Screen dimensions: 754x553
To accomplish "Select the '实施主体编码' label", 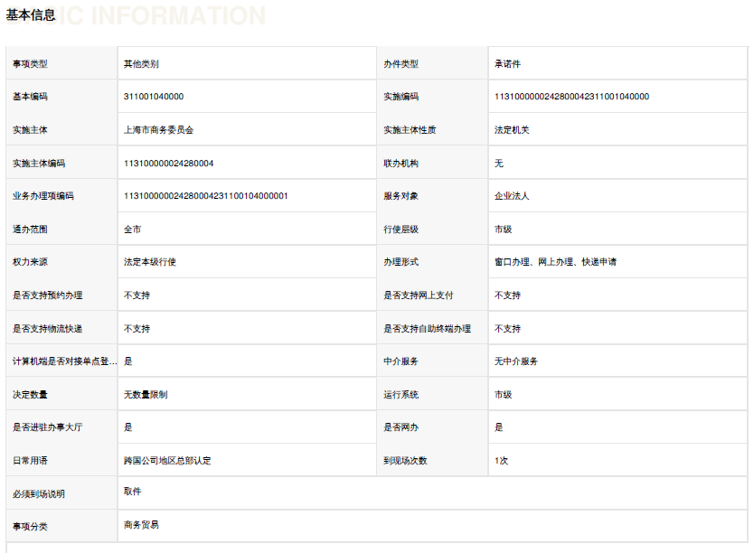I will (x=39, y=164).
